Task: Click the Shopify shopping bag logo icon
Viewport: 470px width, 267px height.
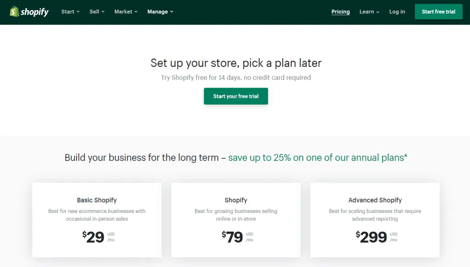Action: tap(14, 11)
